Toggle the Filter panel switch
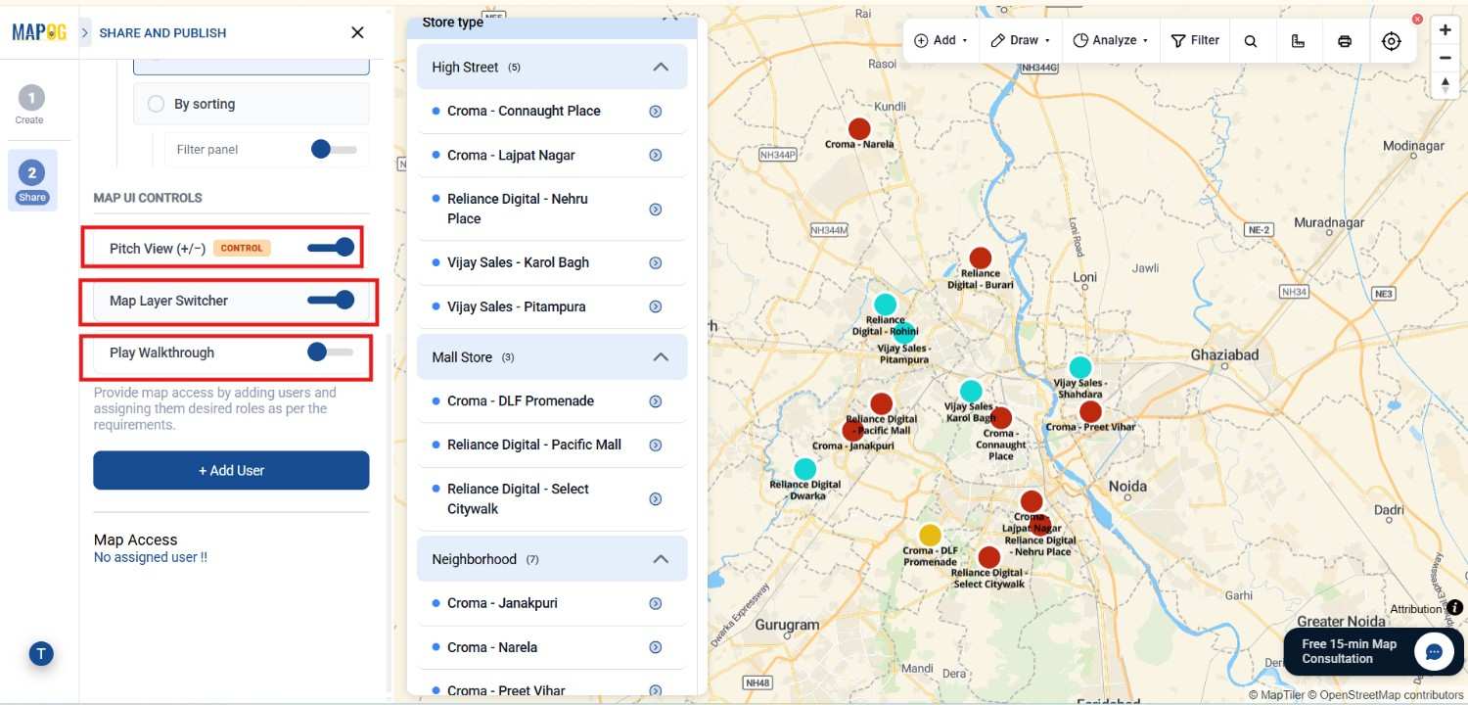 (333, 149)
